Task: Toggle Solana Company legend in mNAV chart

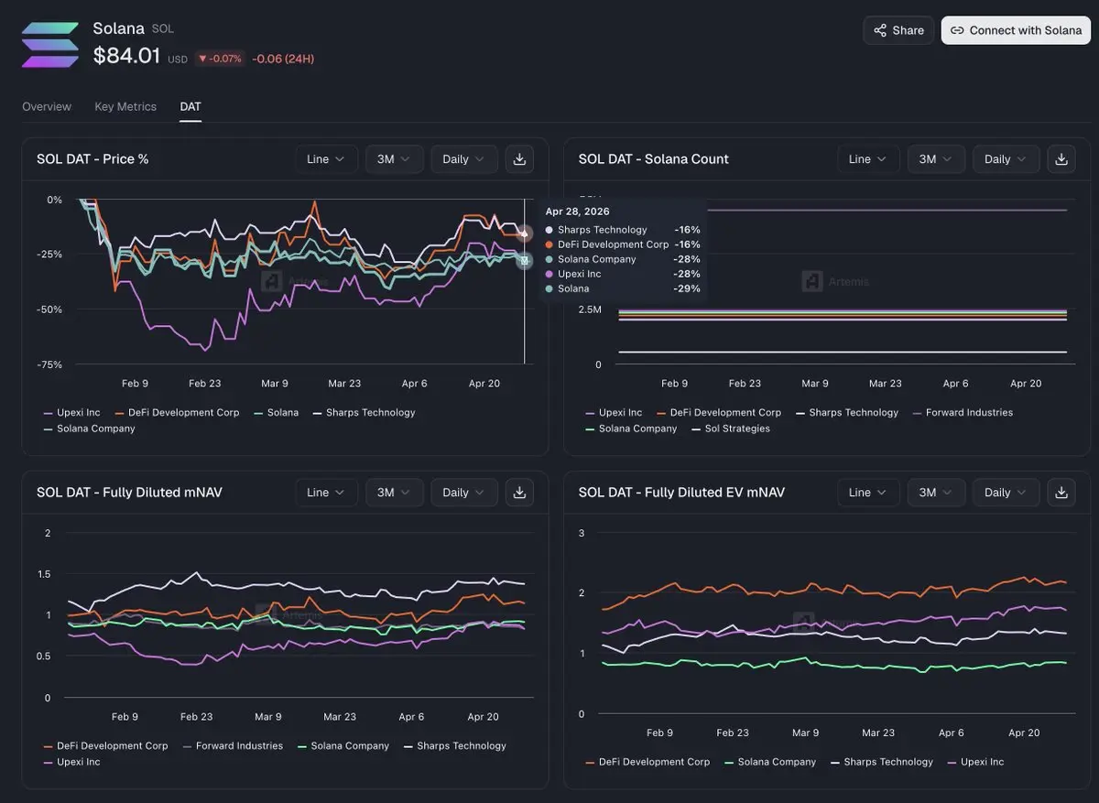Action: click(x=343, y=746)
